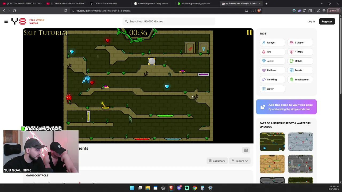The image size is (342, 192).
Task: Switch to the TikTok Make Your Day tab
Action: click(x=109, y=3)
